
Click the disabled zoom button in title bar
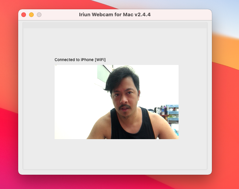point(39,15)
